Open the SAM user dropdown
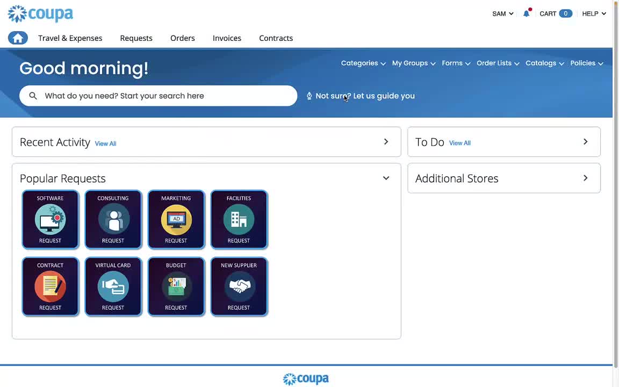Image resolution: width=619 pixels, height=387 pixels. [x=502, y=13]
